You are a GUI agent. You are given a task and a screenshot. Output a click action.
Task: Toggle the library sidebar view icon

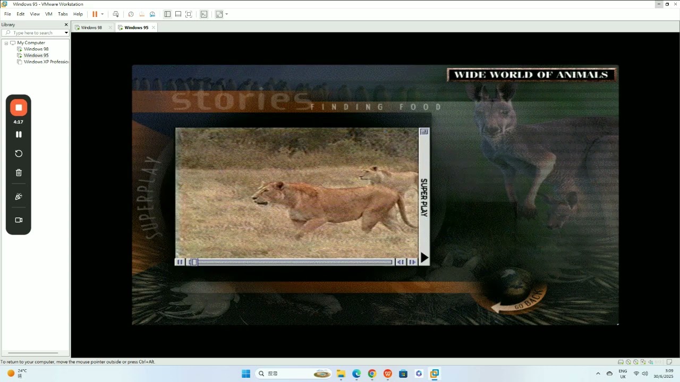[167, 14]
